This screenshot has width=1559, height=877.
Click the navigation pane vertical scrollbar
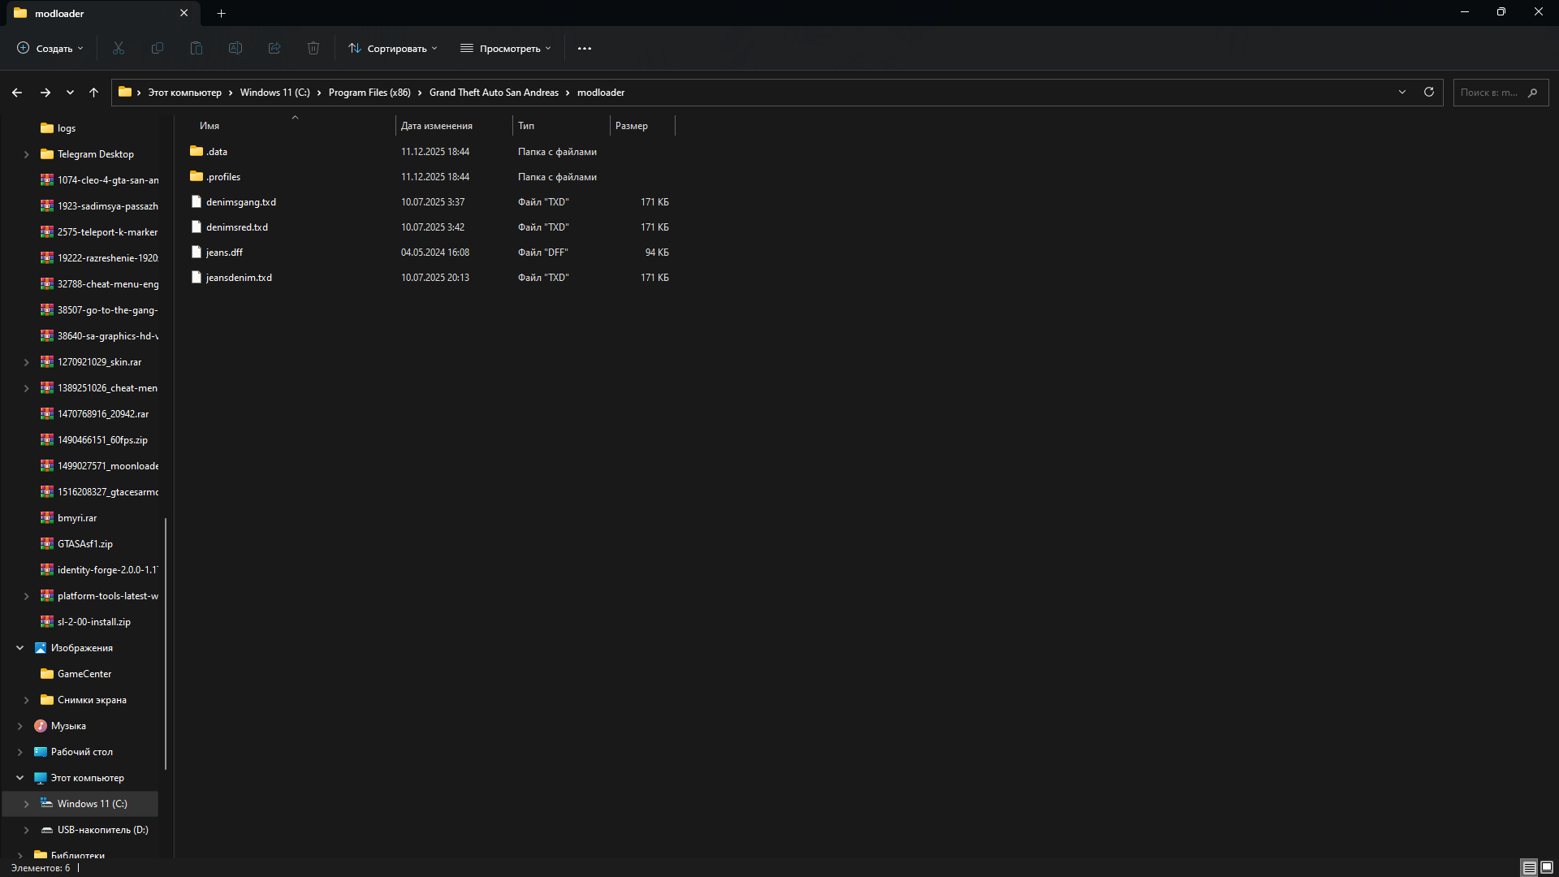[x=166, y=642]
